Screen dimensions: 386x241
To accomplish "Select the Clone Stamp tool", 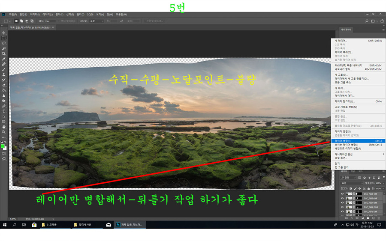I will [4, 74].
